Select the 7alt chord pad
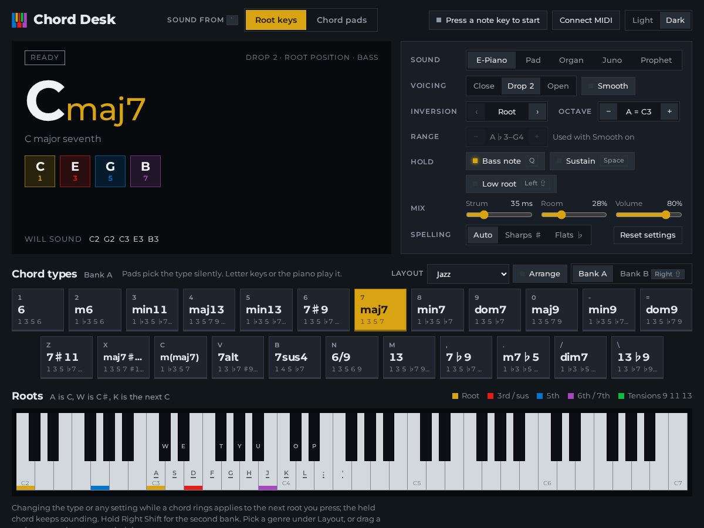 click(x=238, y=357)
